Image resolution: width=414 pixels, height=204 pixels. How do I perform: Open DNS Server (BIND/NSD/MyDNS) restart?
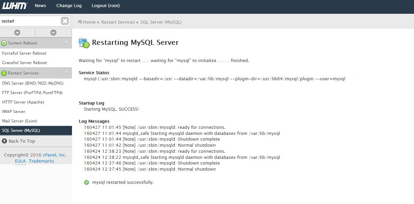(33, 83)
